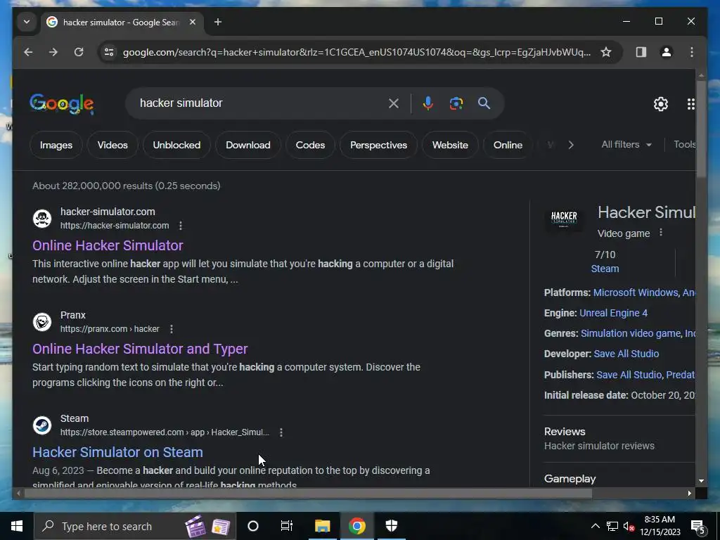Screen dimensions: 720x540
Task: Open Google apps grid
Action: pyautogui.click(x=690, y=104)
